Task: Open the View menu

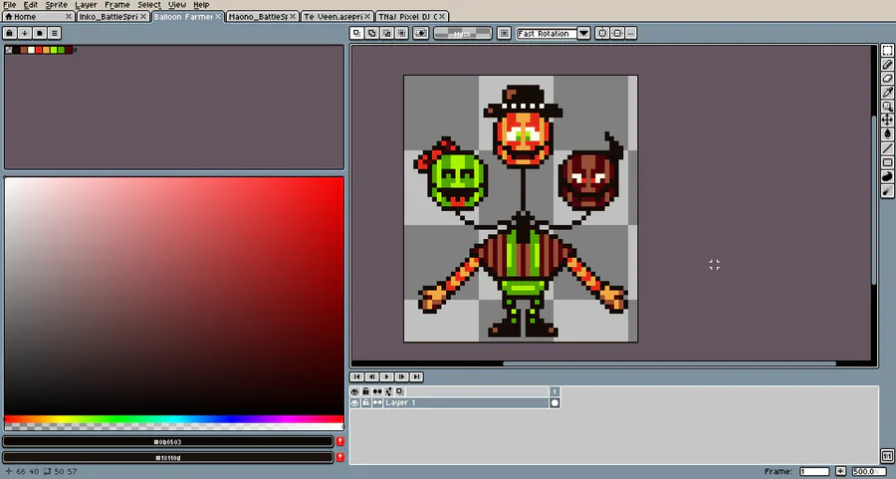Action: point(176,5)
